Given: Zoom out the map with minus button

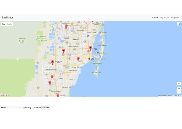Looking at the screenshot, I should coord(179,92).
